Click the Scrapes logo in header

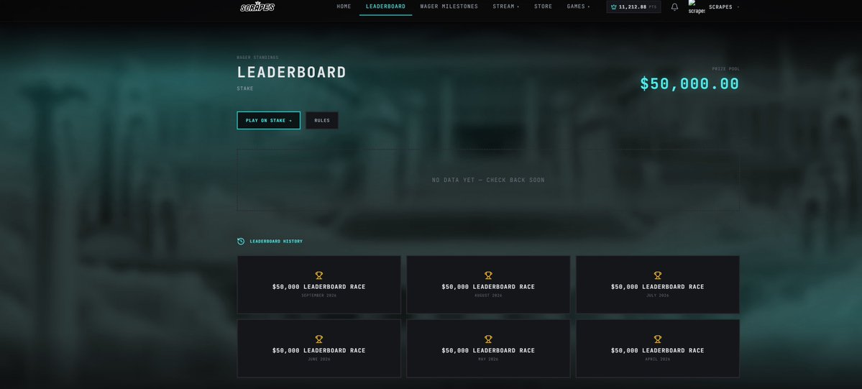[257, 6]
